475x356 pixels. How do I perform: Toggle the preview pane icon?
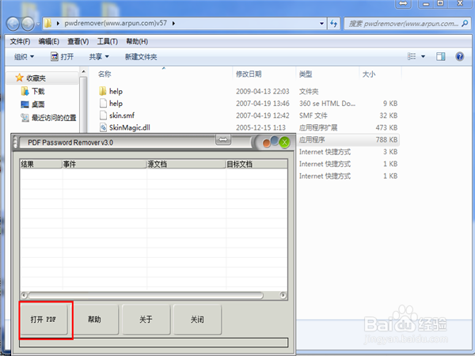tap(441, 56)
